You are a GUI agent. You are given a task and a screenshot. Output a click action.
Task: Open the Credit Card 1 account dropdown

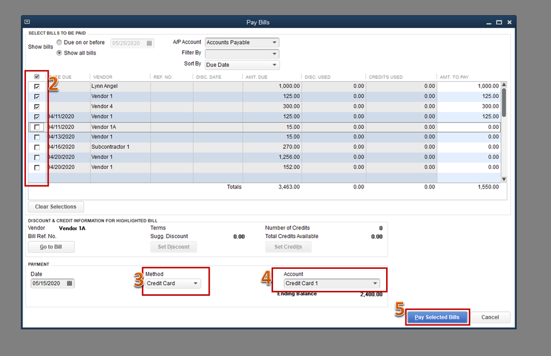click(331, 283)
